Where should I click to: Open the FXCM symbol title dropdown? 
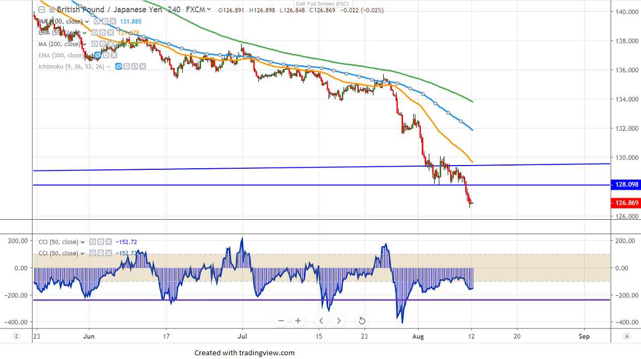tap(209, 9)
